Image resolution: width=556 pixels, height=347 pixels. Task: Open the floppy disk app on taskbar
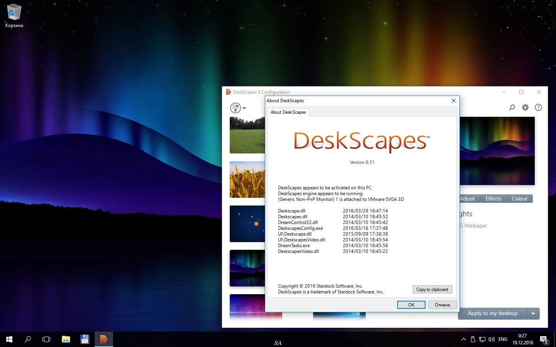pyautogui.click(x=85, y=339)
